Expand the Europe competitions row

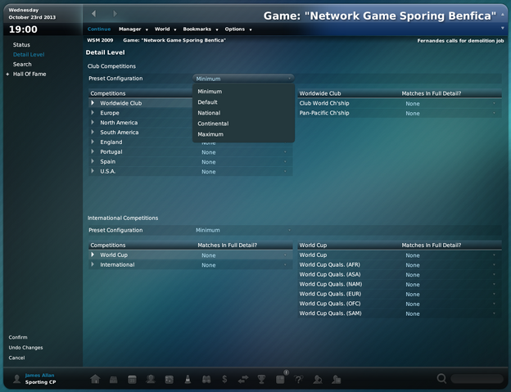coord(93,113)
